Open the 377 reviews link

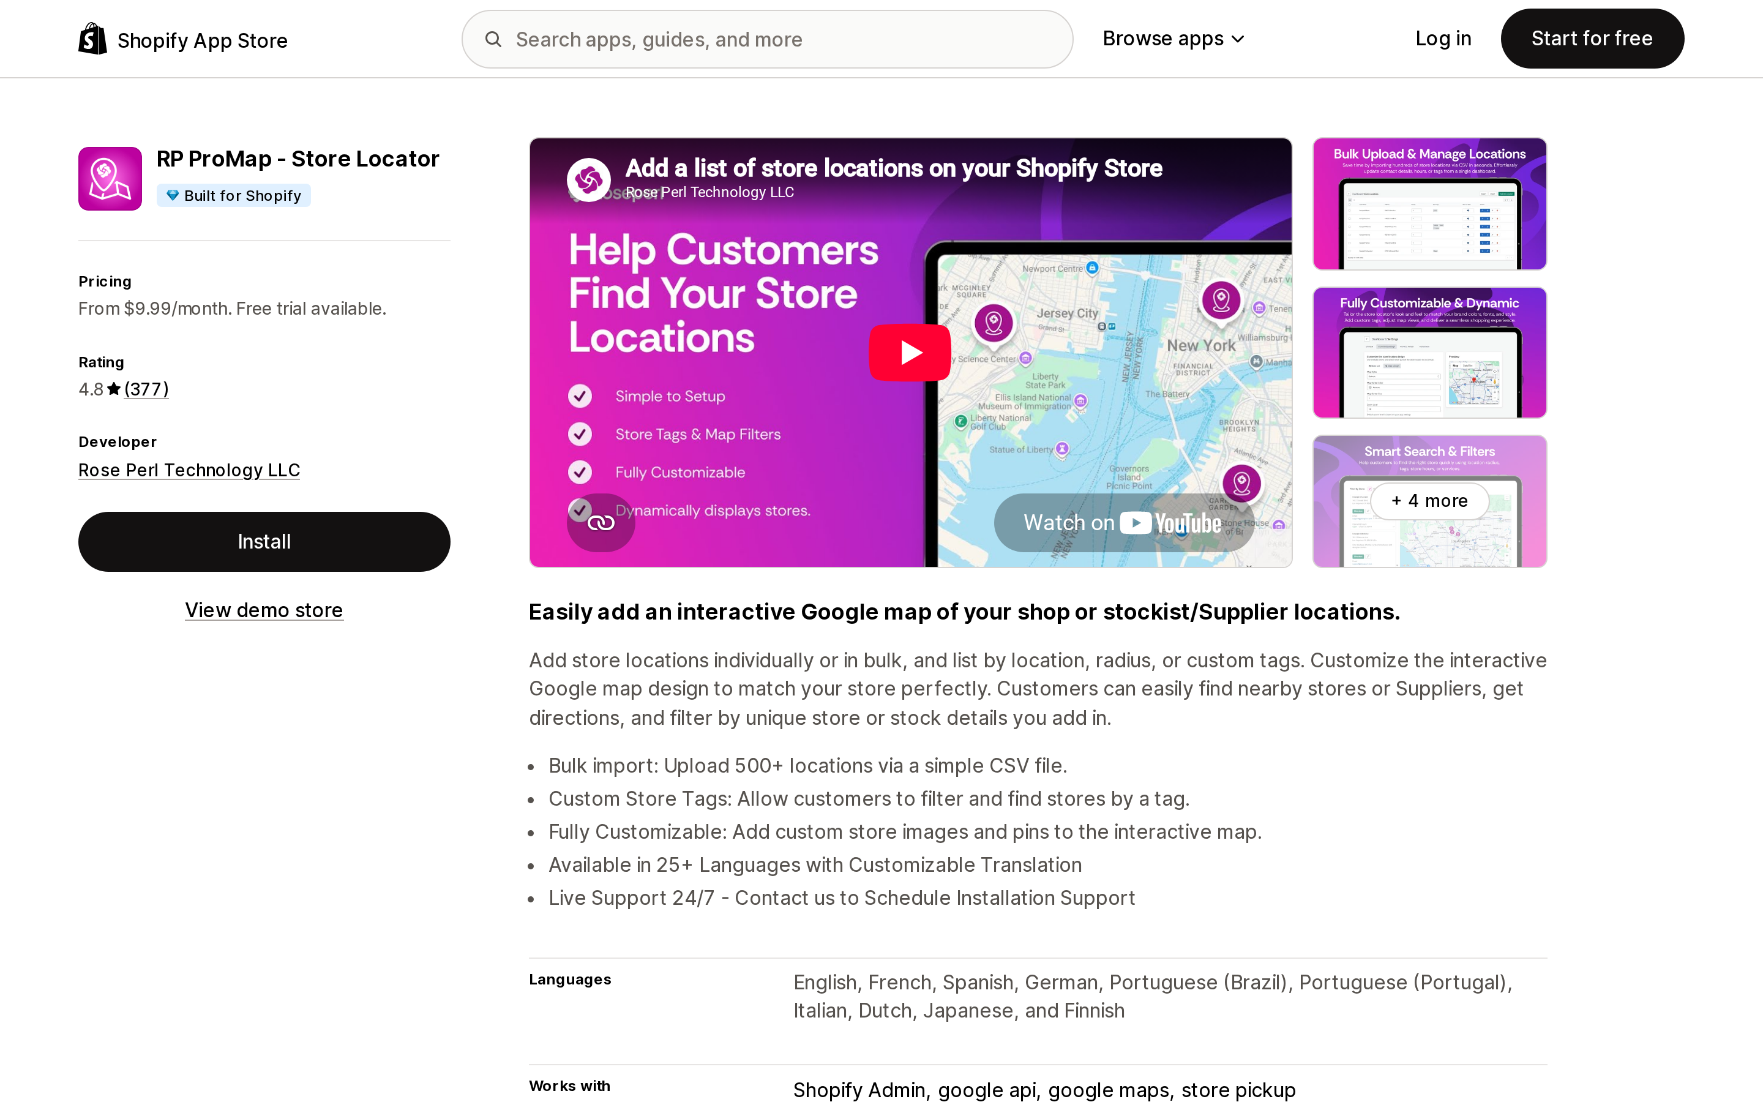coord(146,389)
